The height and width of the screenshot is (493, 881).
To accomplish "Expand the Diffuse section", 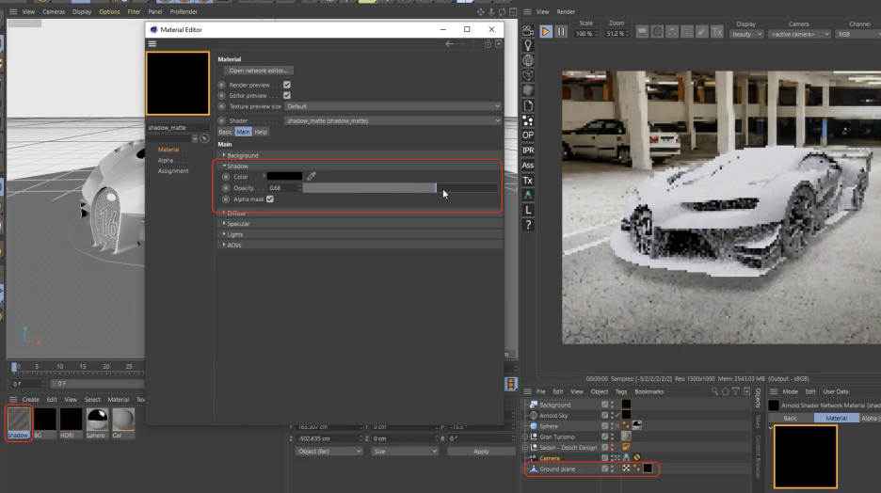I will tap(235, 214).
